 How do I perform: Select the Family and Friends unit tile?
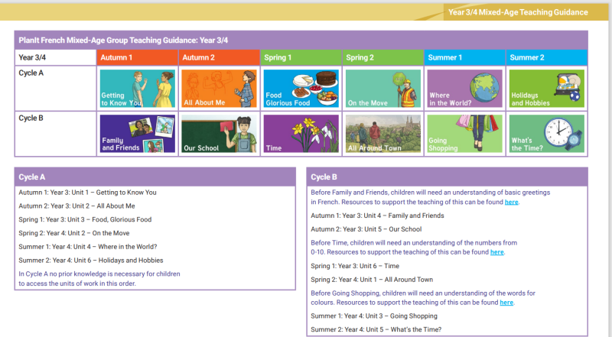pos(138,134)
